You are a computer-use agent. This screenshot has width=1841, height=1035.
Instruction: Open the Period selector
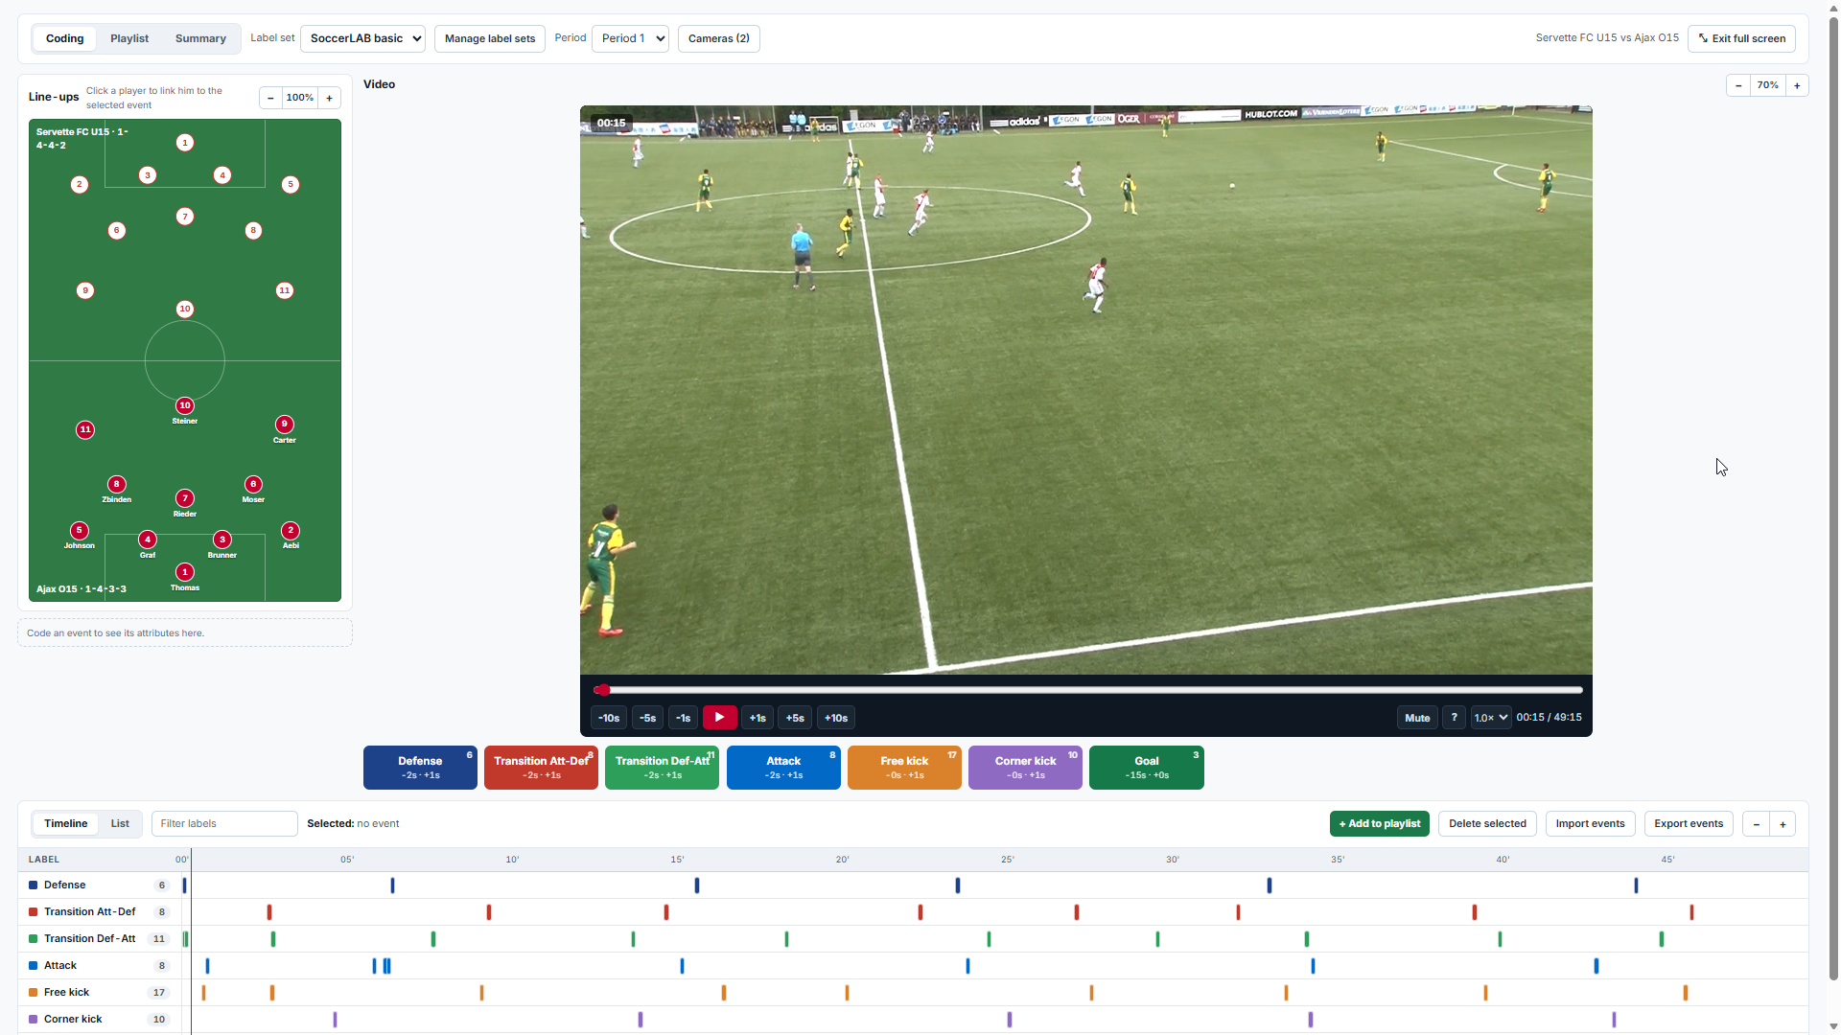tap(630, 38)
